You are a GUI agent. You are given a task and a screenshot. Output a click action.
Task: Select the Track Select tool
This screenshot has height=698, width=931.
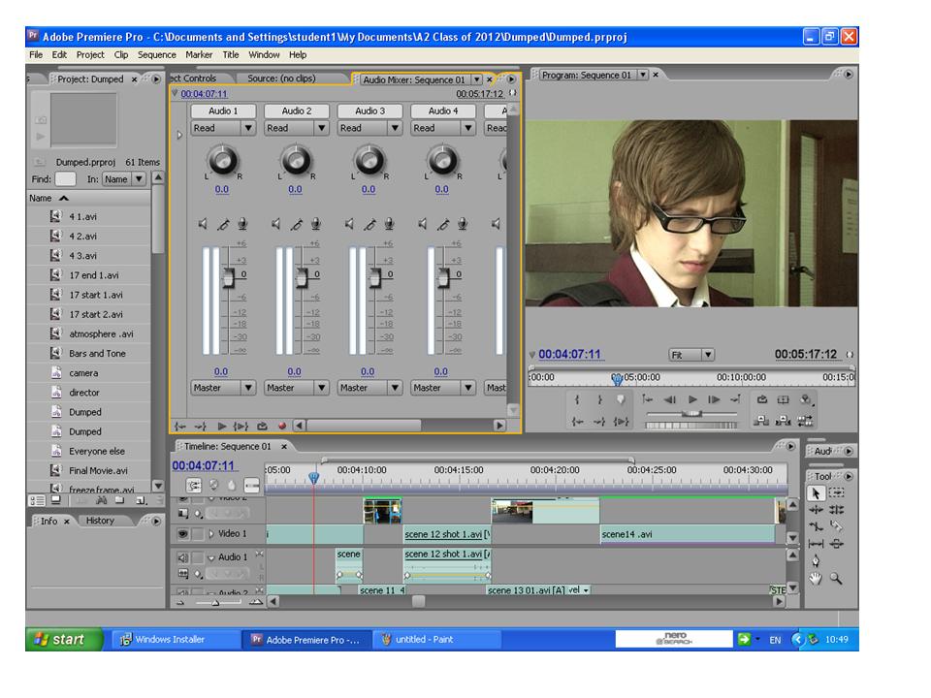837,492
